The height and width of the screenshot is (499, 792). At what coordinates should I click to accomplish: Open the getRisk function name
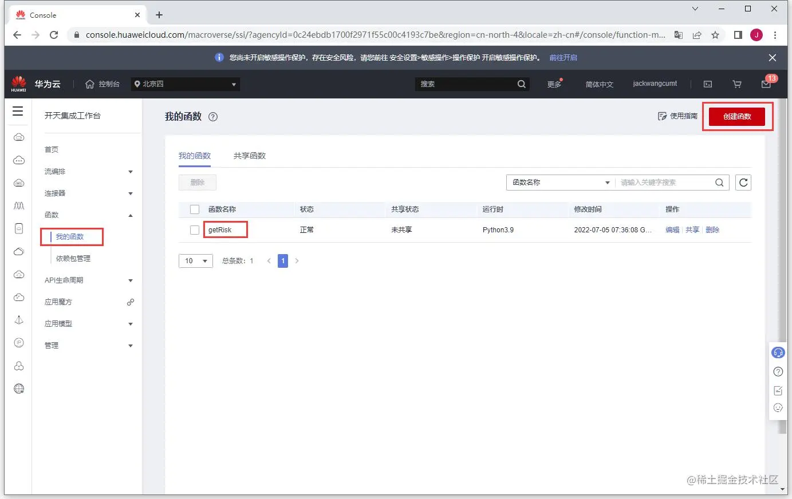click(x=220, y=230)
